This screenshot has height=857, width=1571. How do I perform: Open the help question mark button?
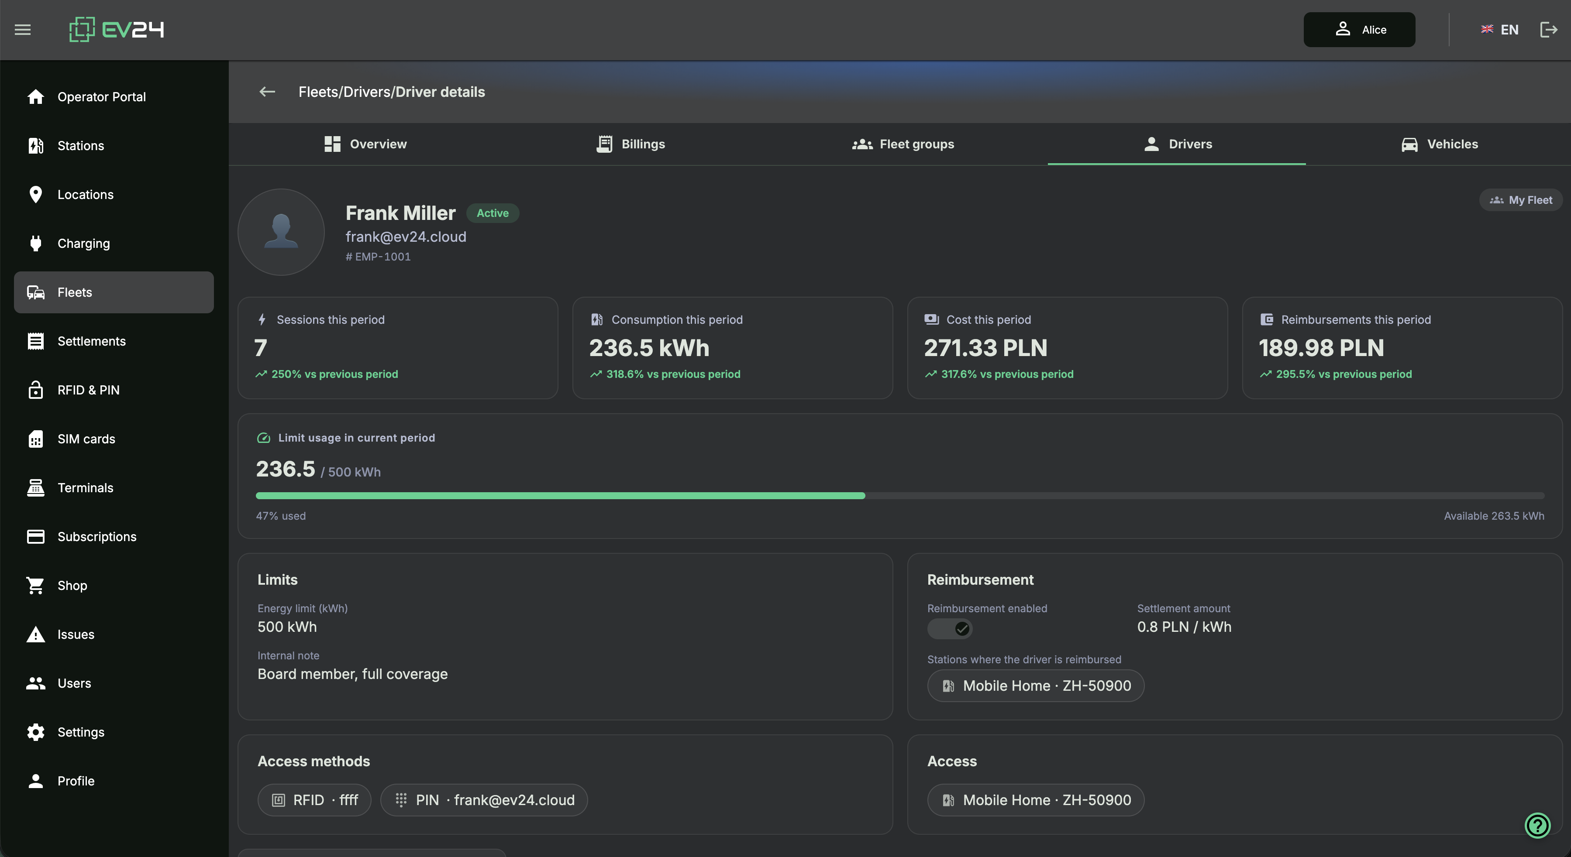[1537, 826]
